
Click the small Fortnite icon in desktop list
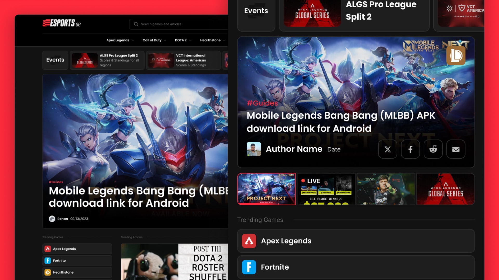(x=48, y=261)
